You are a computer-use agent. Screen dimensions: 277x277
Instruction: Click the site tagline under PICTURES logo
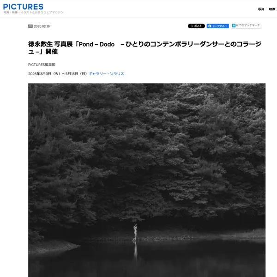pyautogui.click(x=33, y=12)
